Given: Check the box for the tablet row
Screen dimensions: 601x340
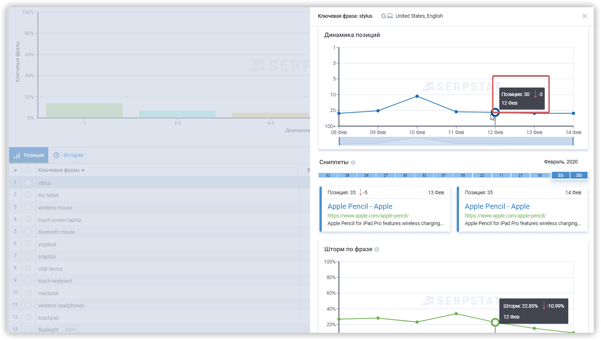Looking at the screenshot, I should pos(28,195).
